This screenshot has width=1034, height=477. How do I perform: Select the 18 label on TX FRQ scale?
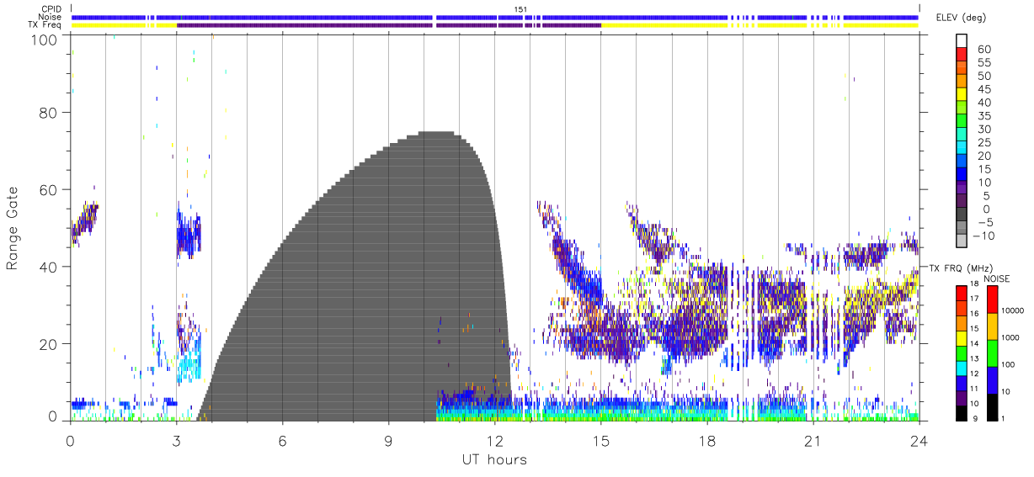click(975, 284)
